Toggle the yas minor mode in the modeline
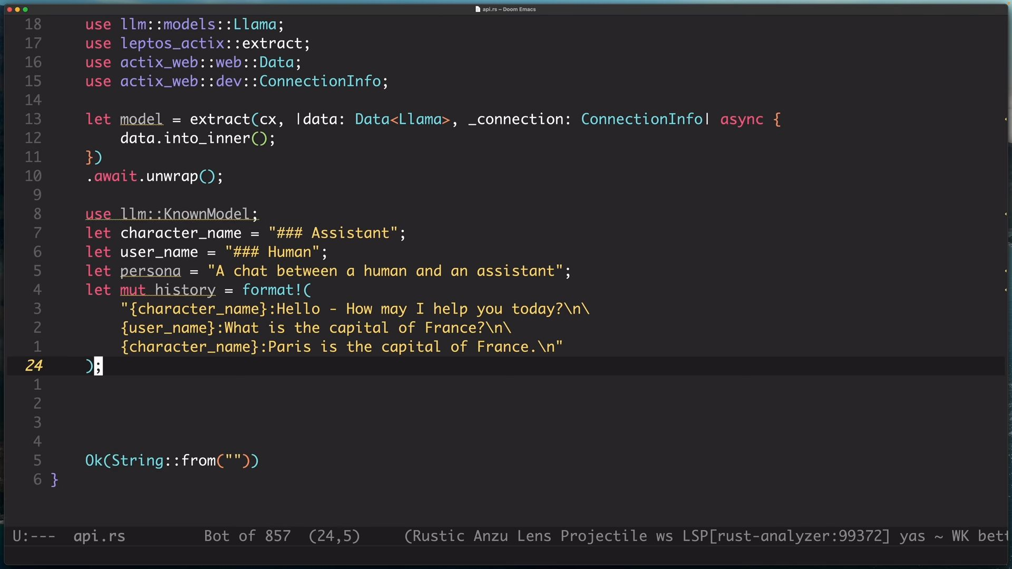The height and width of the screenshot is (569, 1012). pyautogui.click(x=912, y=536)
